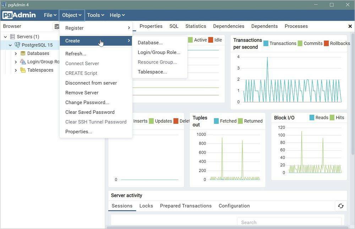Choose Login/Group Role... from Create submenu
Image resolution: width=355 pixels, height=229 pixels.
(x=159, y=52)
